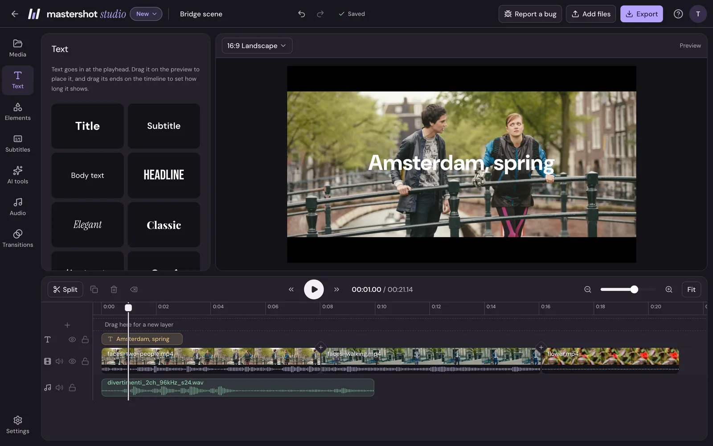Open the user avatar T menu
The width and height of the screenshot is (713, 446).
(698, 14)
